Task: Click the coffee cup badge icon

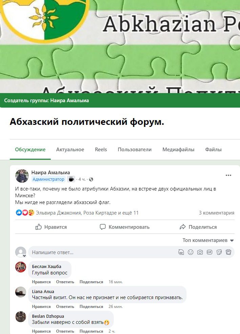Action: 71,179
